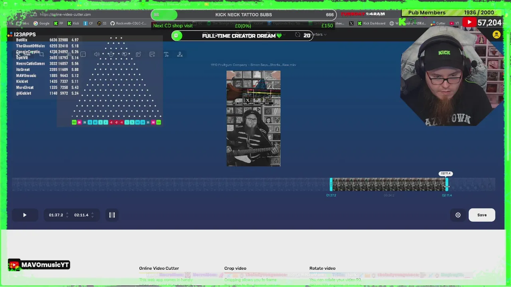
Task: Click the right trim handle on timeline
Action: point(446,184)
